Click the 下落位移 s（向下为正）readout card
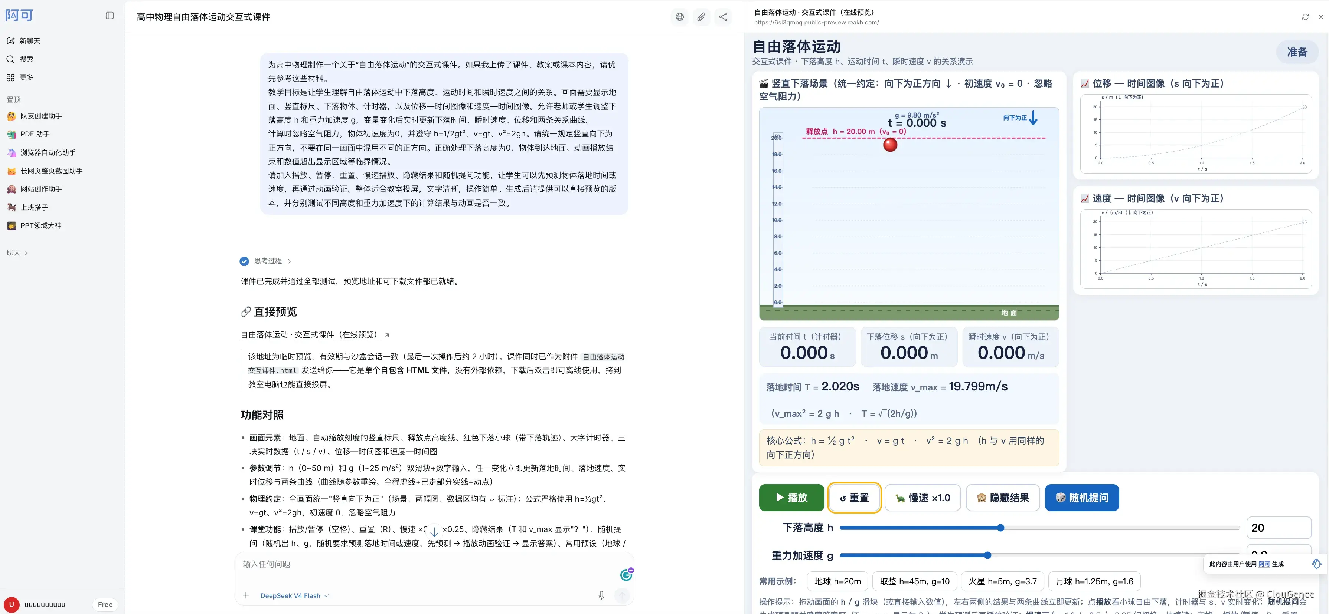The height and width of the screenshot is (614, 1329). (908, 347)
